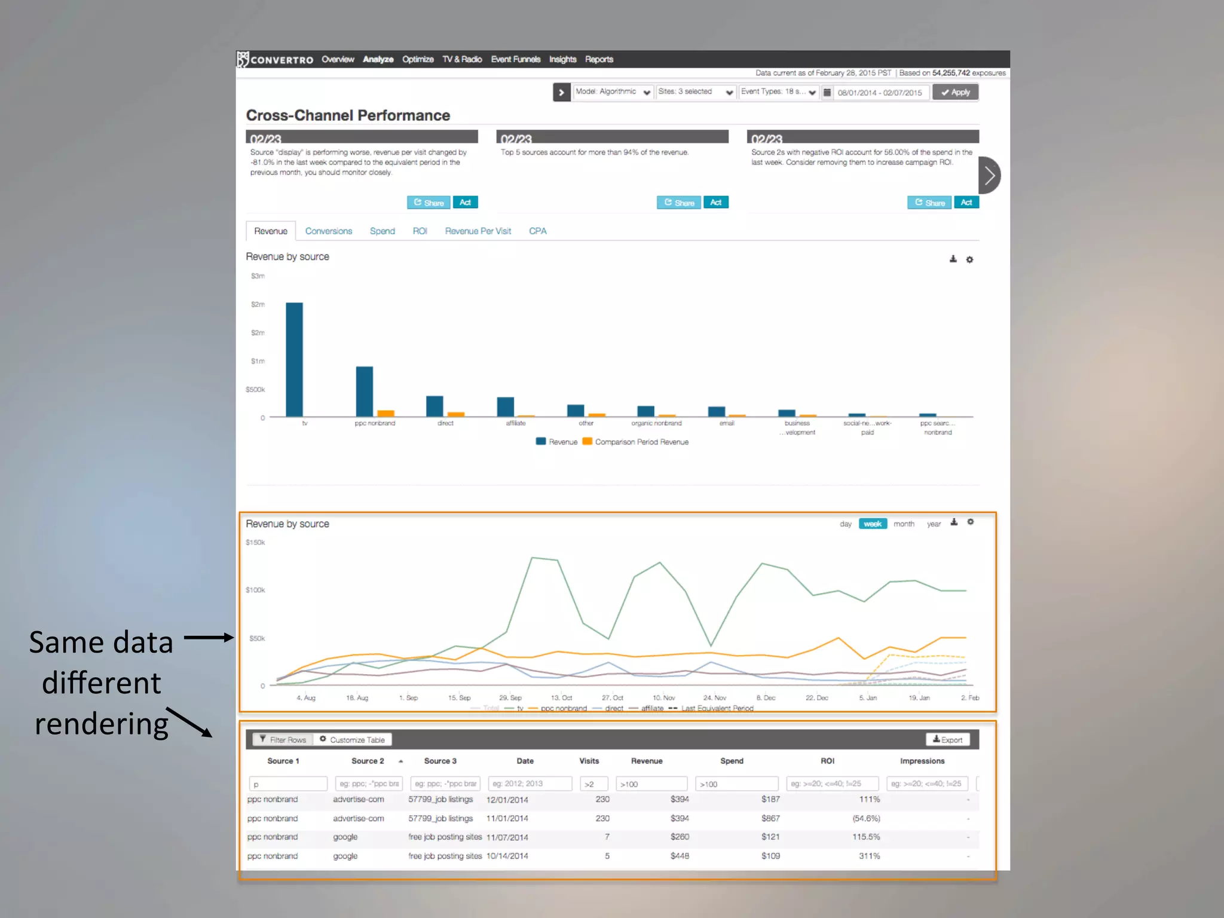The width and height of the screenshot is (1224, 918).
Task: Click the calendar icon beside date range
Action: [827, 92]
